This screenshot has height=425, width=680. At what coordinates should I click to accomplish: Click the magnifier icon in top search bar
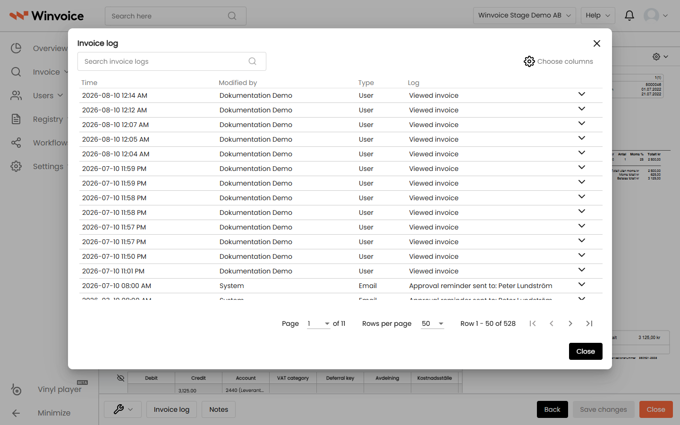pyautogui.click(x=232, y=16)
